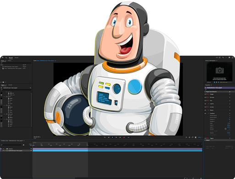Open the Face behavior menu icon

click(x=230, y=100)
